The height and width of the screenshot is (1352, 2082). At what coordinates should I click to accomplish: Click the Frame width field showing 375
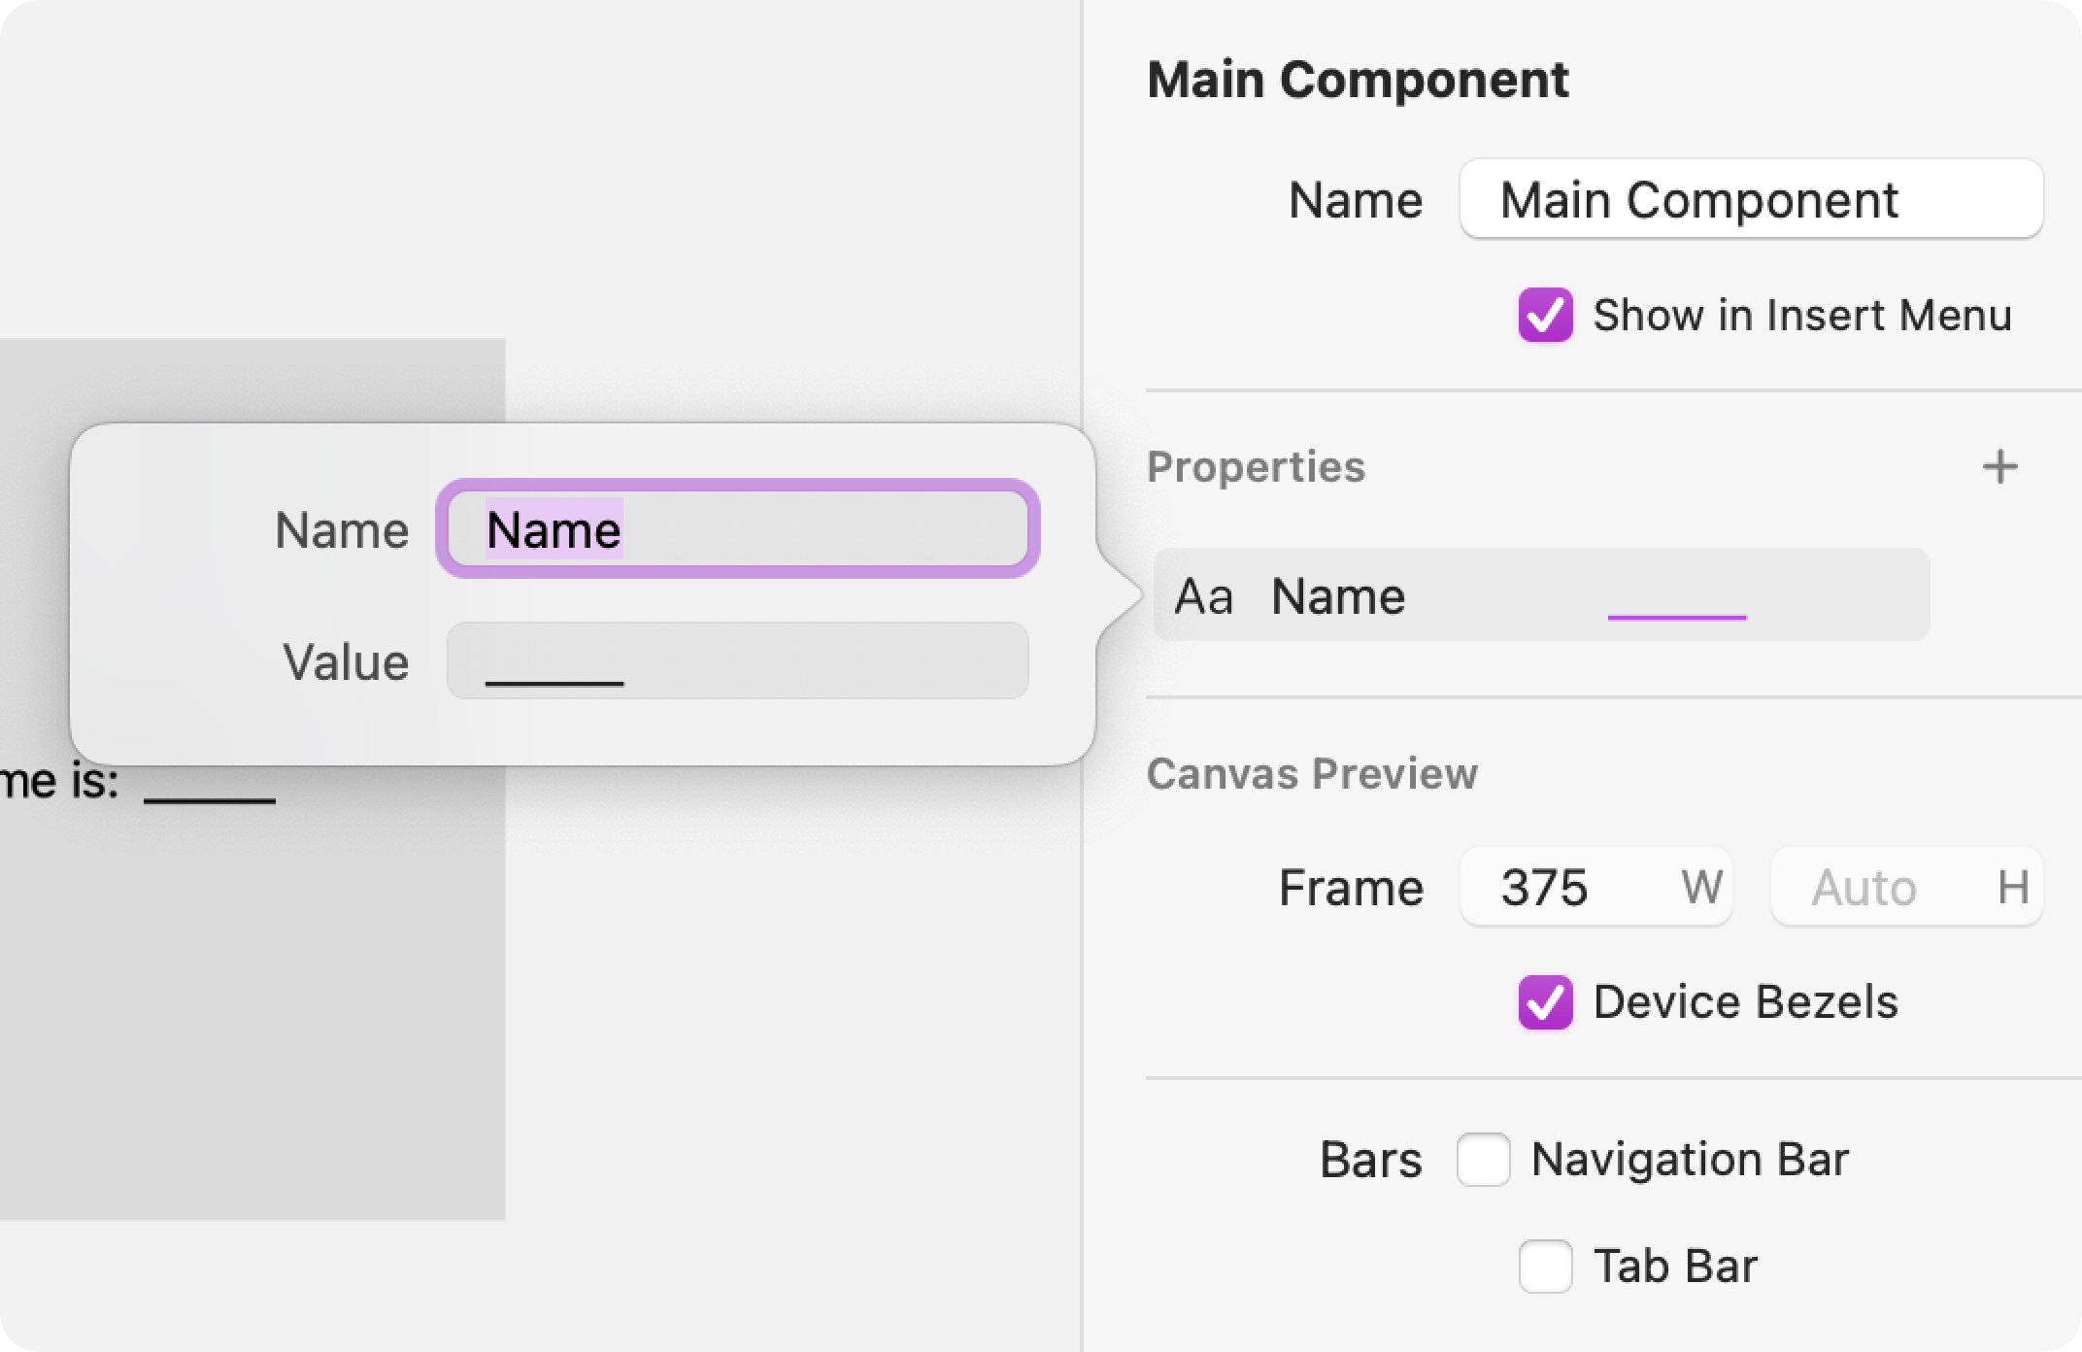pos(1595,887)
